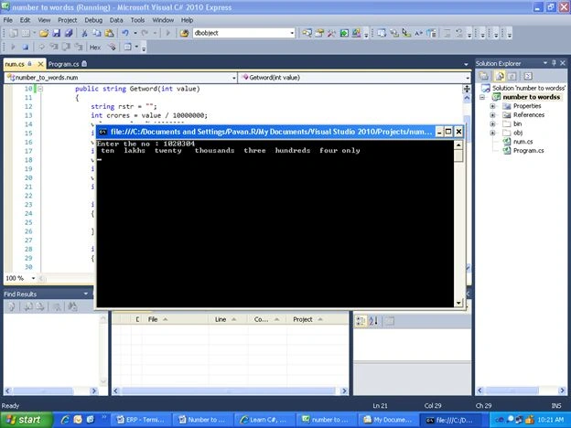This screenshot has height=428, width=571.
Task: Click the Undo arrow icon
Action: click(125, 33)
